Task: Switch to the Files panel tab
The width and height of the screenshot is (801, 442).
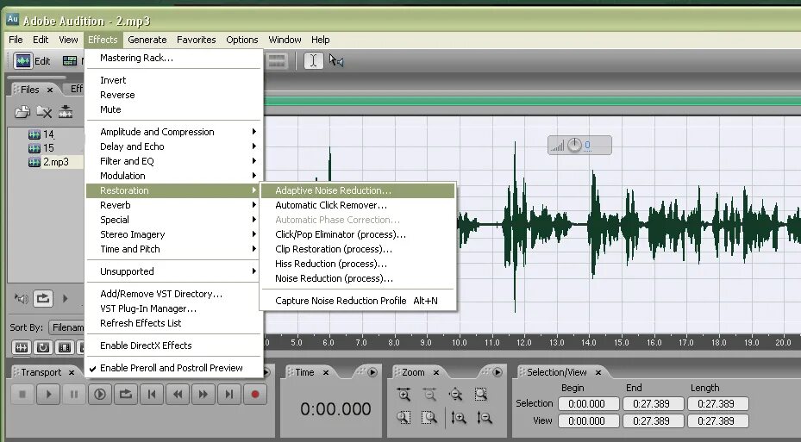Action: [x=29, y=90]
